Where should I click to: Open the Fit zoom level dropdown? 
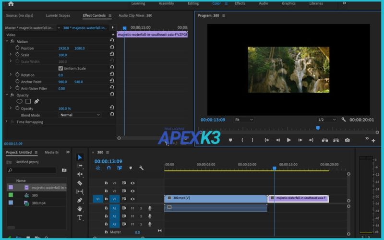click(x=244, y=120)
